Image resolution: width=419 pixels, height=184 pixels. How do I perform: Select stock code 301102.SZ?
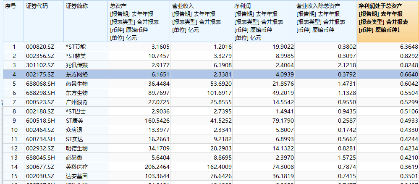[x=40, y=65]
